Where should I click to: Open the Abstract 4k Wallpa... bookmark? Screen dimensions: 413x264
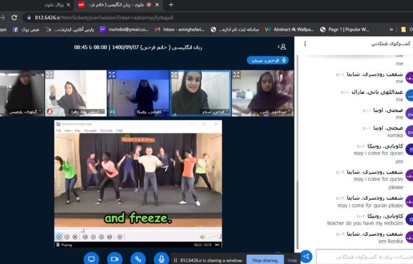[289, 30]
